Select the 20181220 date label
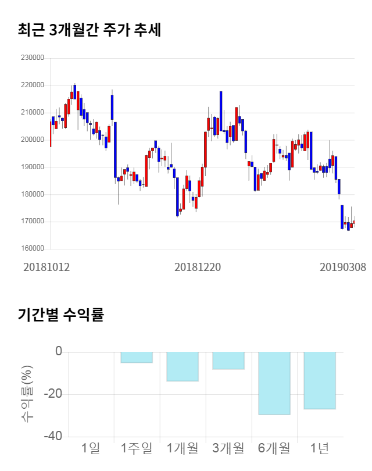This screenshot has height=471, width=372. click(198, 267)
